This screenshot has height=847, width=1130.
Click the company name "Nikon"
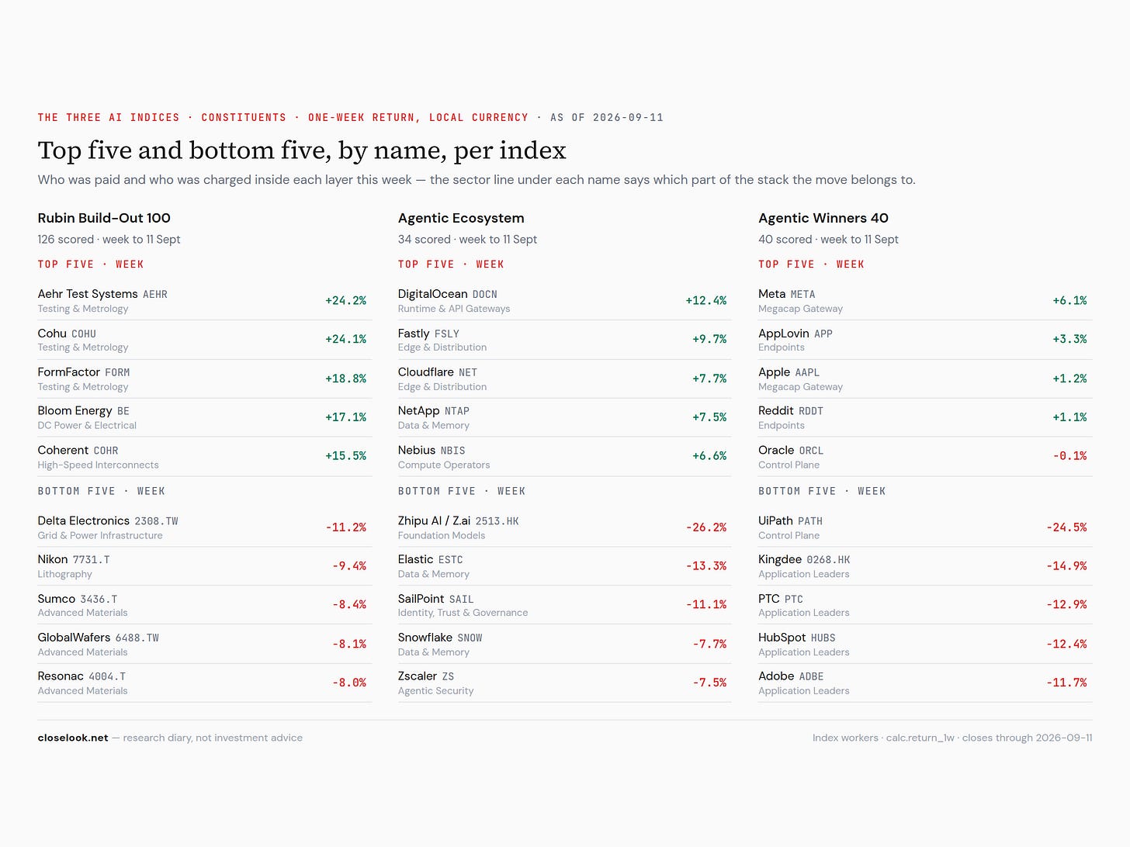(53, 559)
